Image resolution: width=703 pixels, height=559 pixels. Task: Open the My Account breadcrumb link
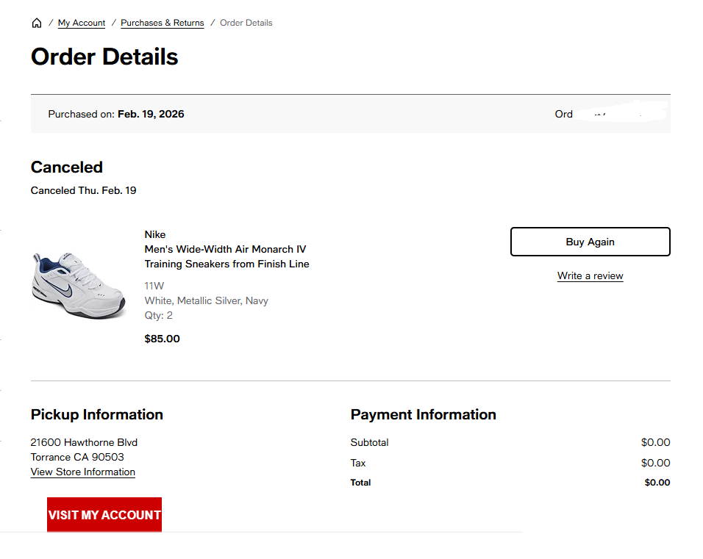pyautogui.click(x=82, y=23)
